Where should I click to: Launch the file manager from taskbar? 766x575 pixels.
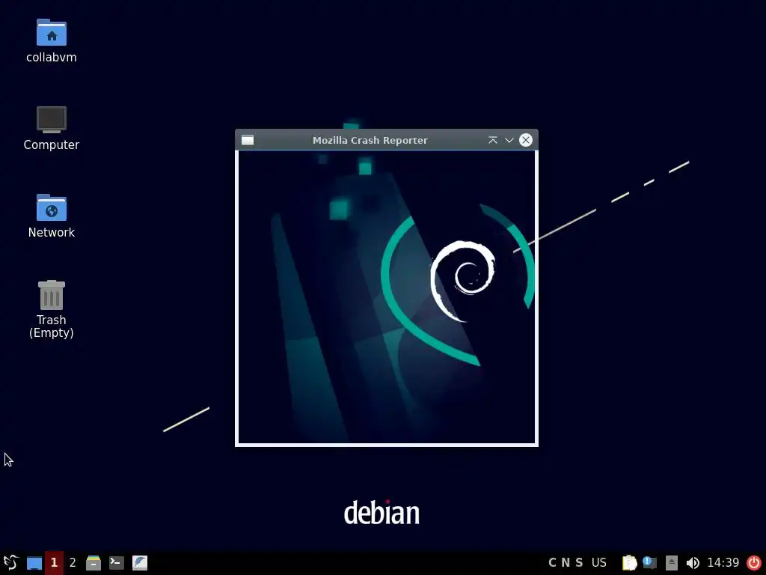(x=94, y=563)
